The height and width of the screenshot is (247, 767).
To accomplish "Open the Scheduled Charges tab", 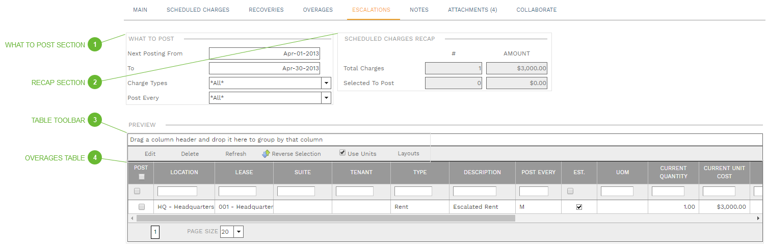I will pyautogui.click(x=198, y=10).
